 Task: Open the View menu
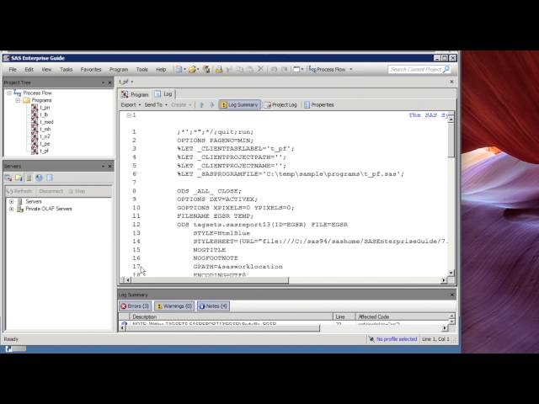click(x=46, y=69)
